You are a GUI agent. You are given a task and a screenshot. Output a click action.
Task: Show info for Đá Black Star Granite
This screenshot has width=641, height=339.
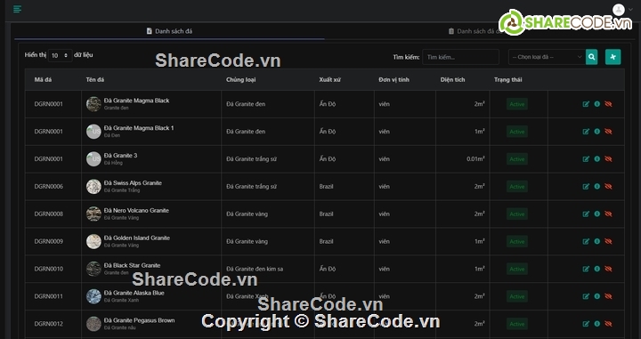pyautogui.click(x=596, y=269)
